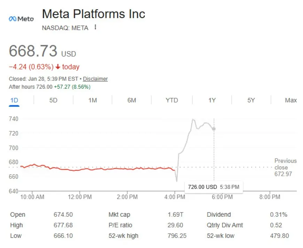303x248 pixels.
Task: Click the Meta logo icon
Action: click(x=21, y=19)
